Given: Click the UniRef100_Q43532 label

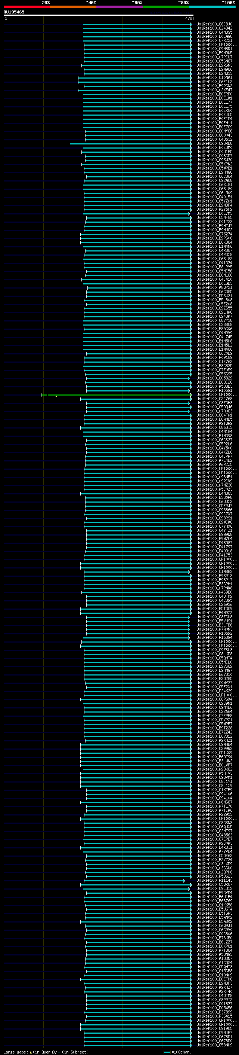Looking at the screenshot, I should click(214, 139).
